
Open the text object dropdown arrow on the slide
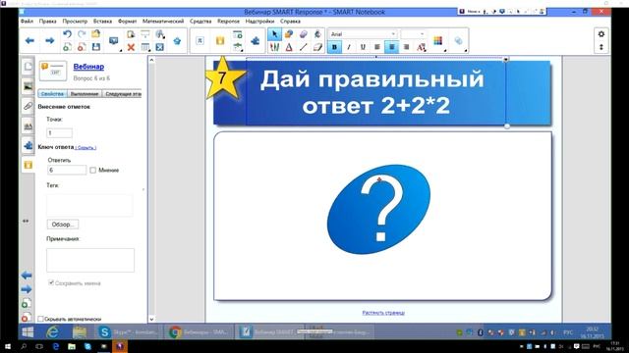pyautogui.click(x=505, y=60)
